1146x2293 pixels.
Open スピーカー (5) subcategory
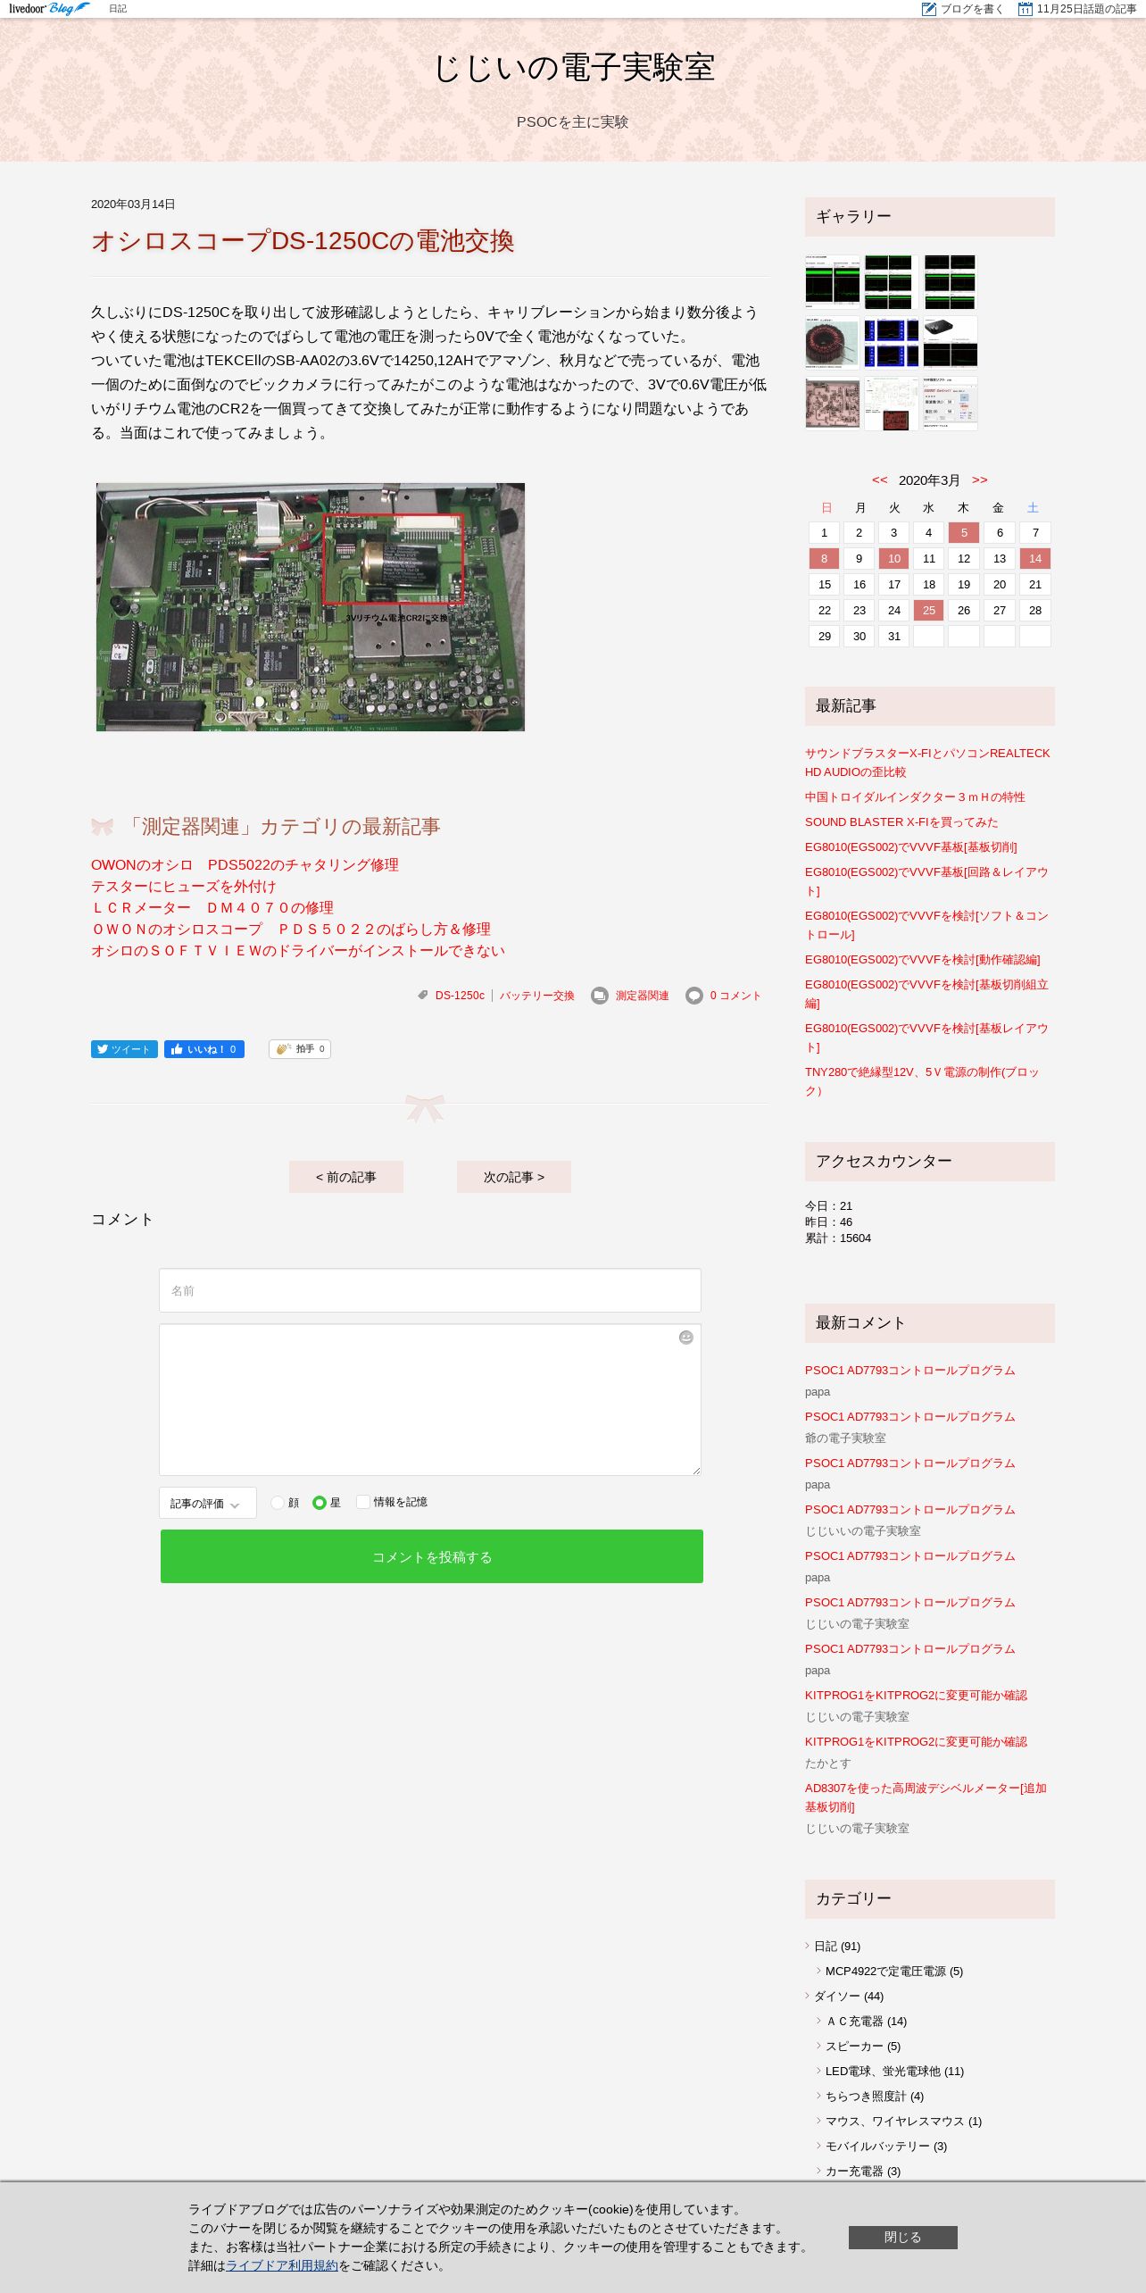[x=863, y=2046]
